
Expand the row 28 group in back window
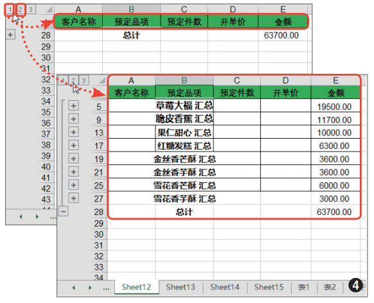click(10, 35)
